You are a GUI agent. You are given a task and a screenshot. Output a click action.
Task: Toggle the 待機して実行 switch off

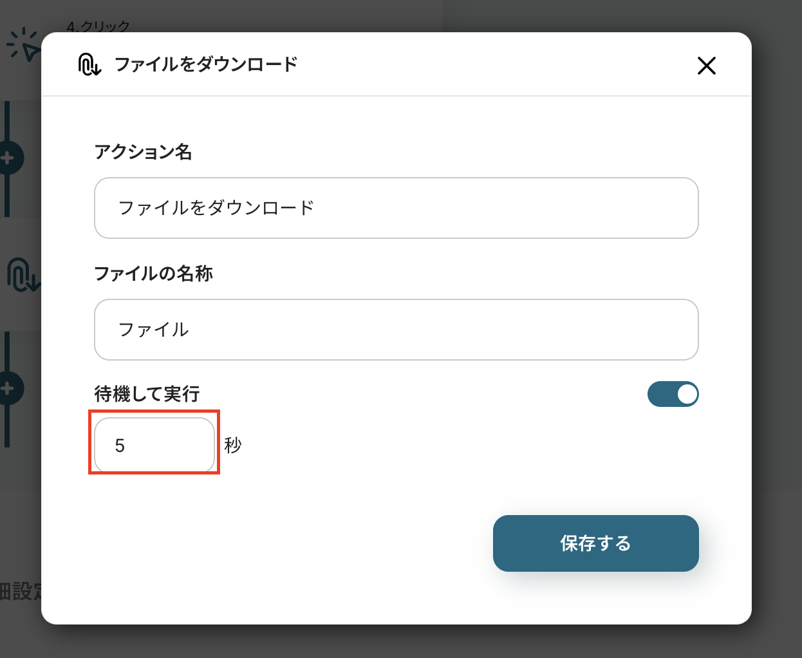673,394
